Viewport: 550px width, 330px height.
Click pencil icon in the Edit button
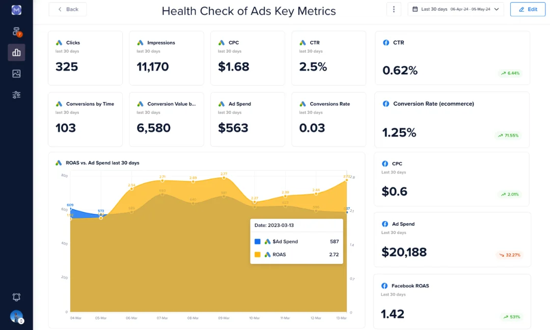pos(521,10)
